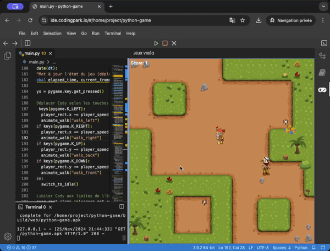The width and height of the screenshot is (330, 251).
Task: Open the game controller panel icon
Action: pos(323,89)
